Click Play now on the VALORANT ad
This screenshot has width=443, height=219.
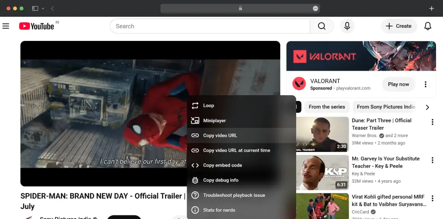[x=398, y=84]
